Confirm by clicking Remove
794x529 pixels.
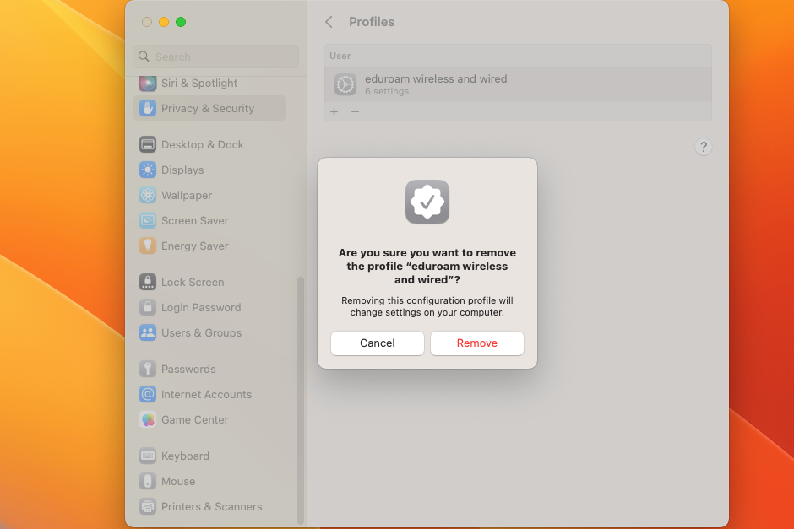click(476, 343)
